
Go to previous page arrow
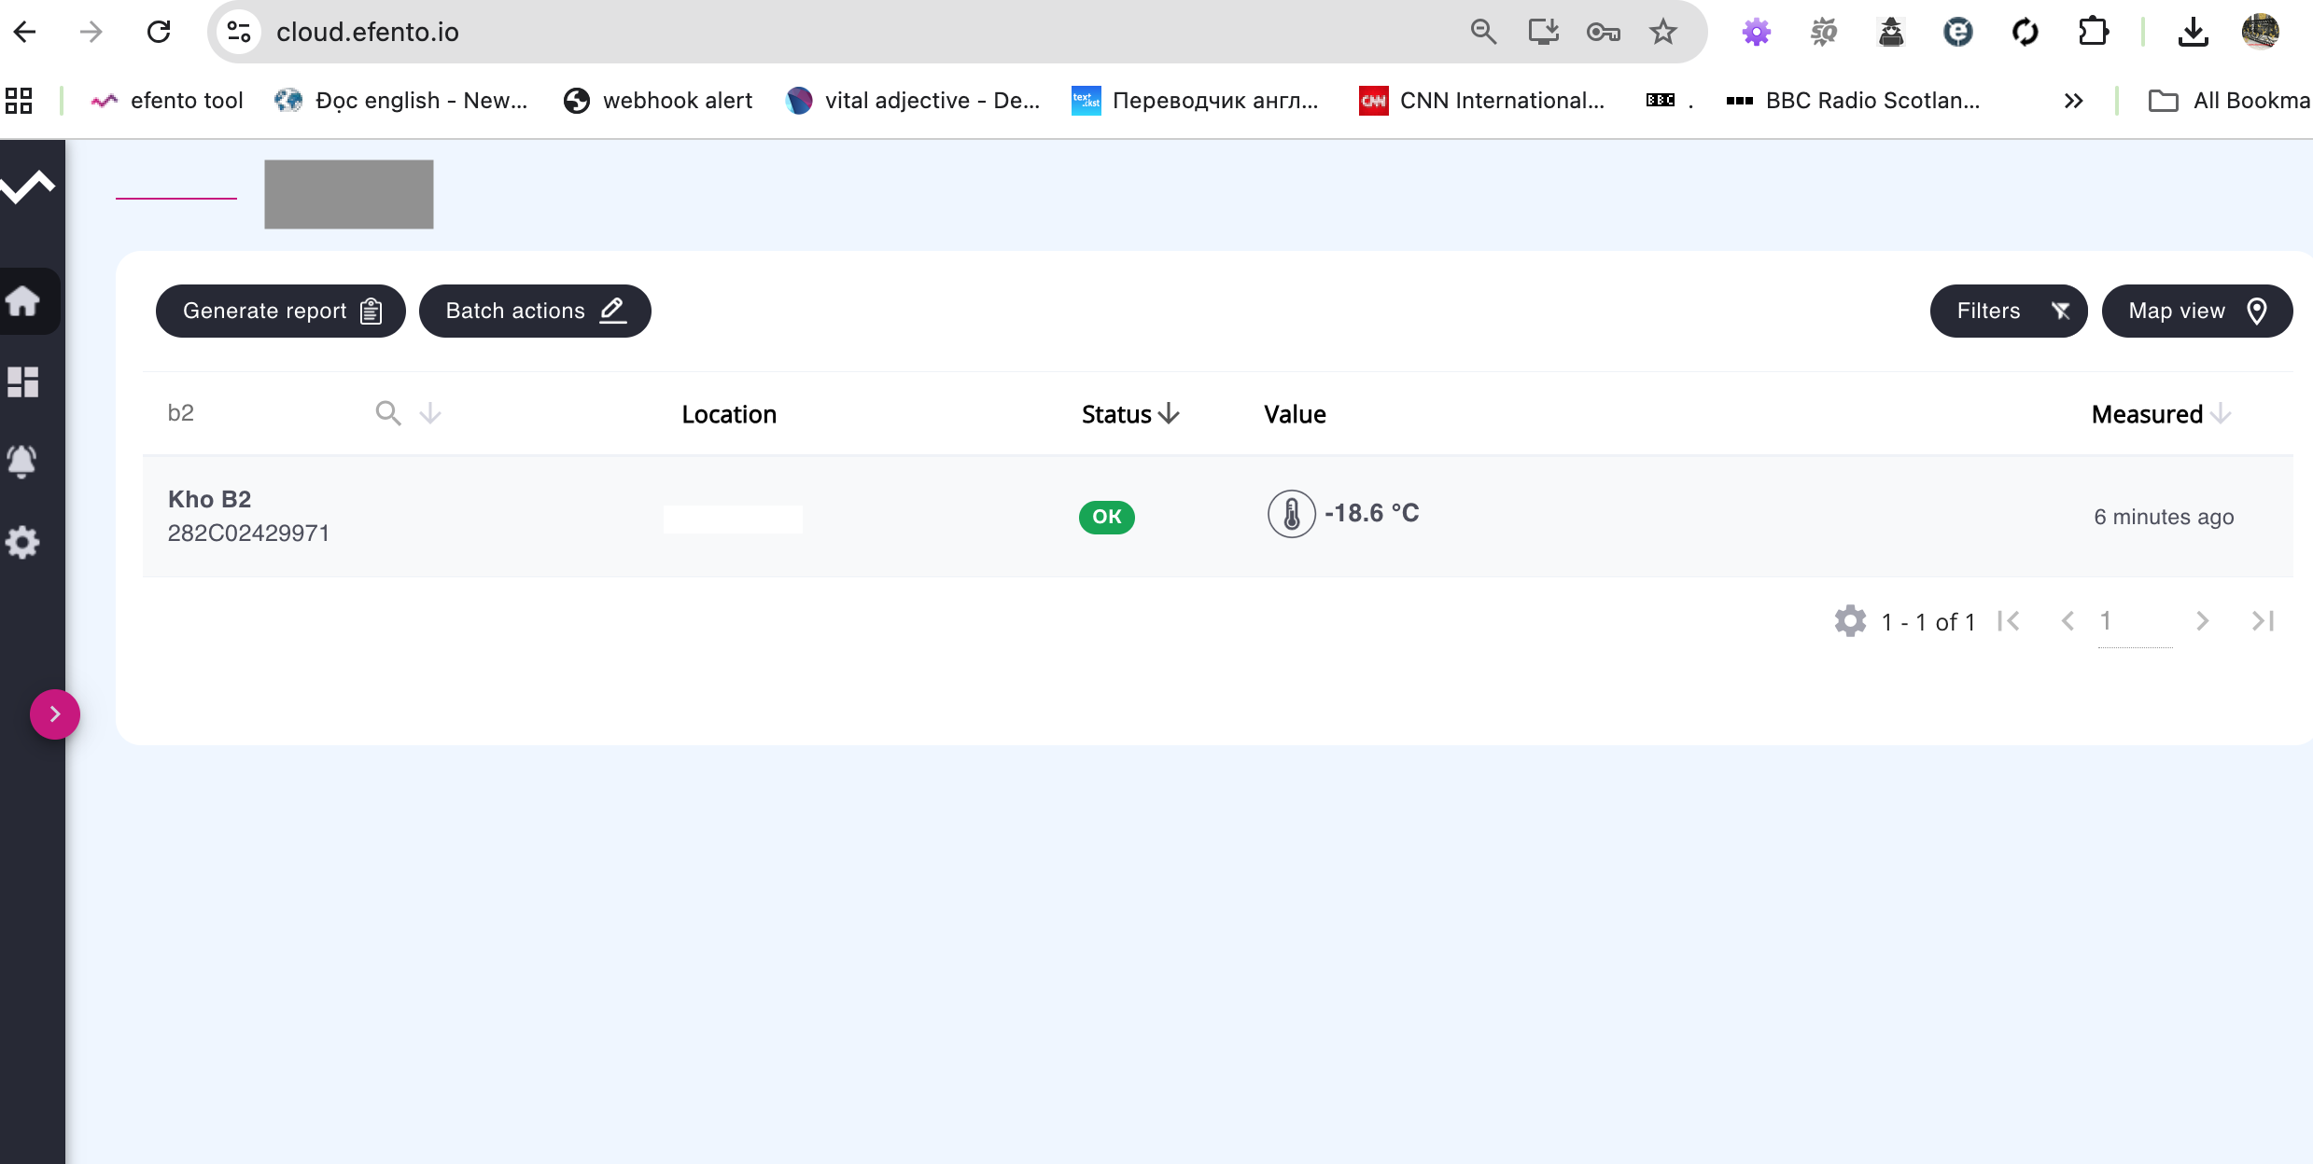[2068, 621]
